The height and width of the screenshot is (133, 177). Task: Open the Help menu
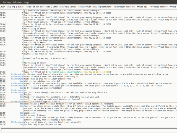tap(26, 2)
